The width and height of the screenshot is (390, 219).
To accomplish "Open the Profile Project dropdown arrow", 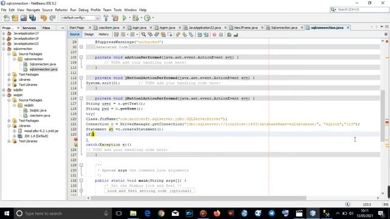I will coord(153,18).
